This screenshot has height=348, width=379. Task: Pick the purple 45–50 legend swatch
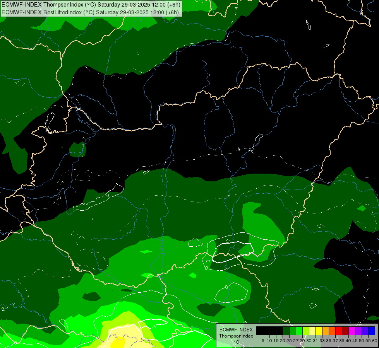pos(358,331)
